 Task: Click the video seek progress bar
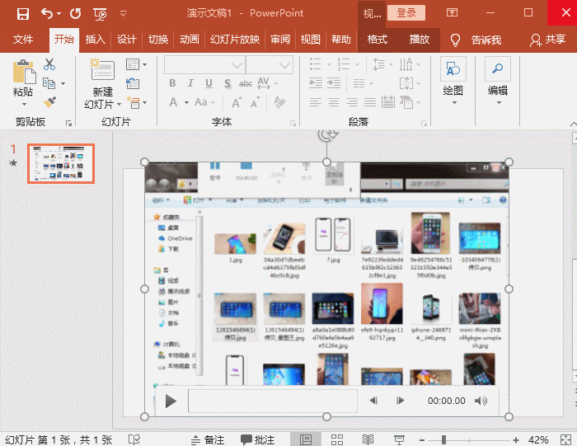point(272,401)
